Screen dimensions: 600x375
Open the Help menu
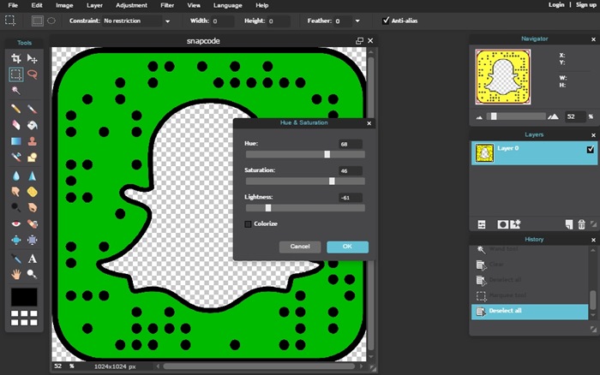coord(261,5)
